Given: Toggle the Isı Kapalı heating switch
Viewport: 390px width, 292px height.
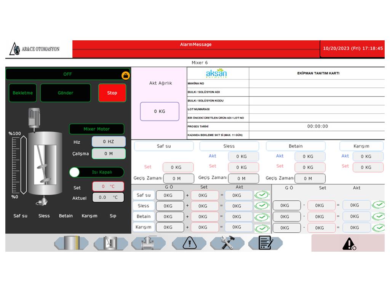Looking at the screenshot, I should tap(97, 172).
